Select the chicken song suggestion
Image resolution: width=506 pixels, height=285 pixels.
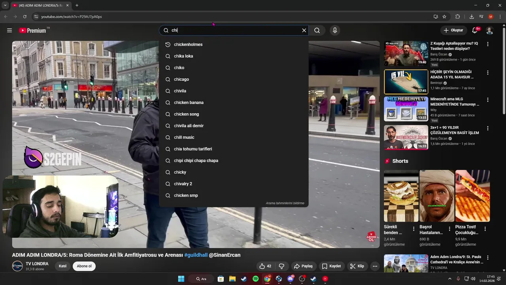(234, 114)
